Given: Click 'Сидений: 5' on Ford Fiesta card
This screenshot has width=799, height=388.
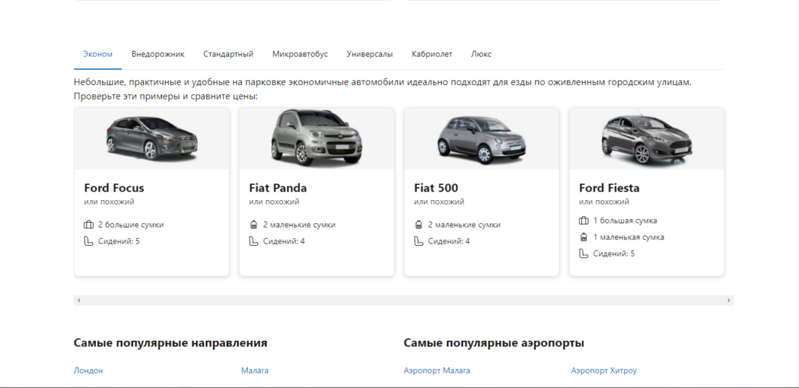Looking at the screenshot, I should point(614,253).
